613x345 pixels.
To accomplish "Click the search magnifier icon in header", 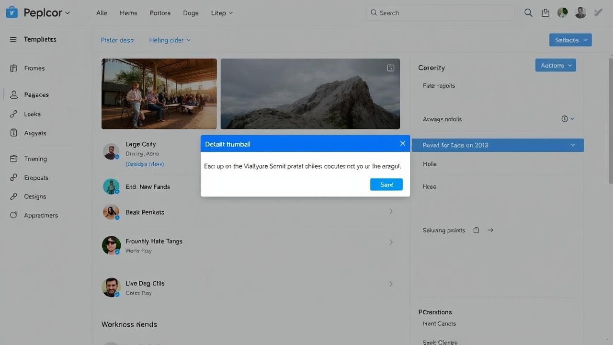I will pyautogui.click(x=528, y=13).
